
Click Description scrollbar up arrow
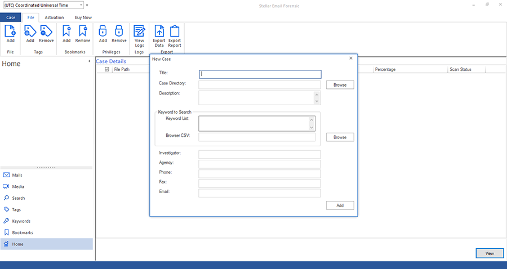(x=317, y=95)
